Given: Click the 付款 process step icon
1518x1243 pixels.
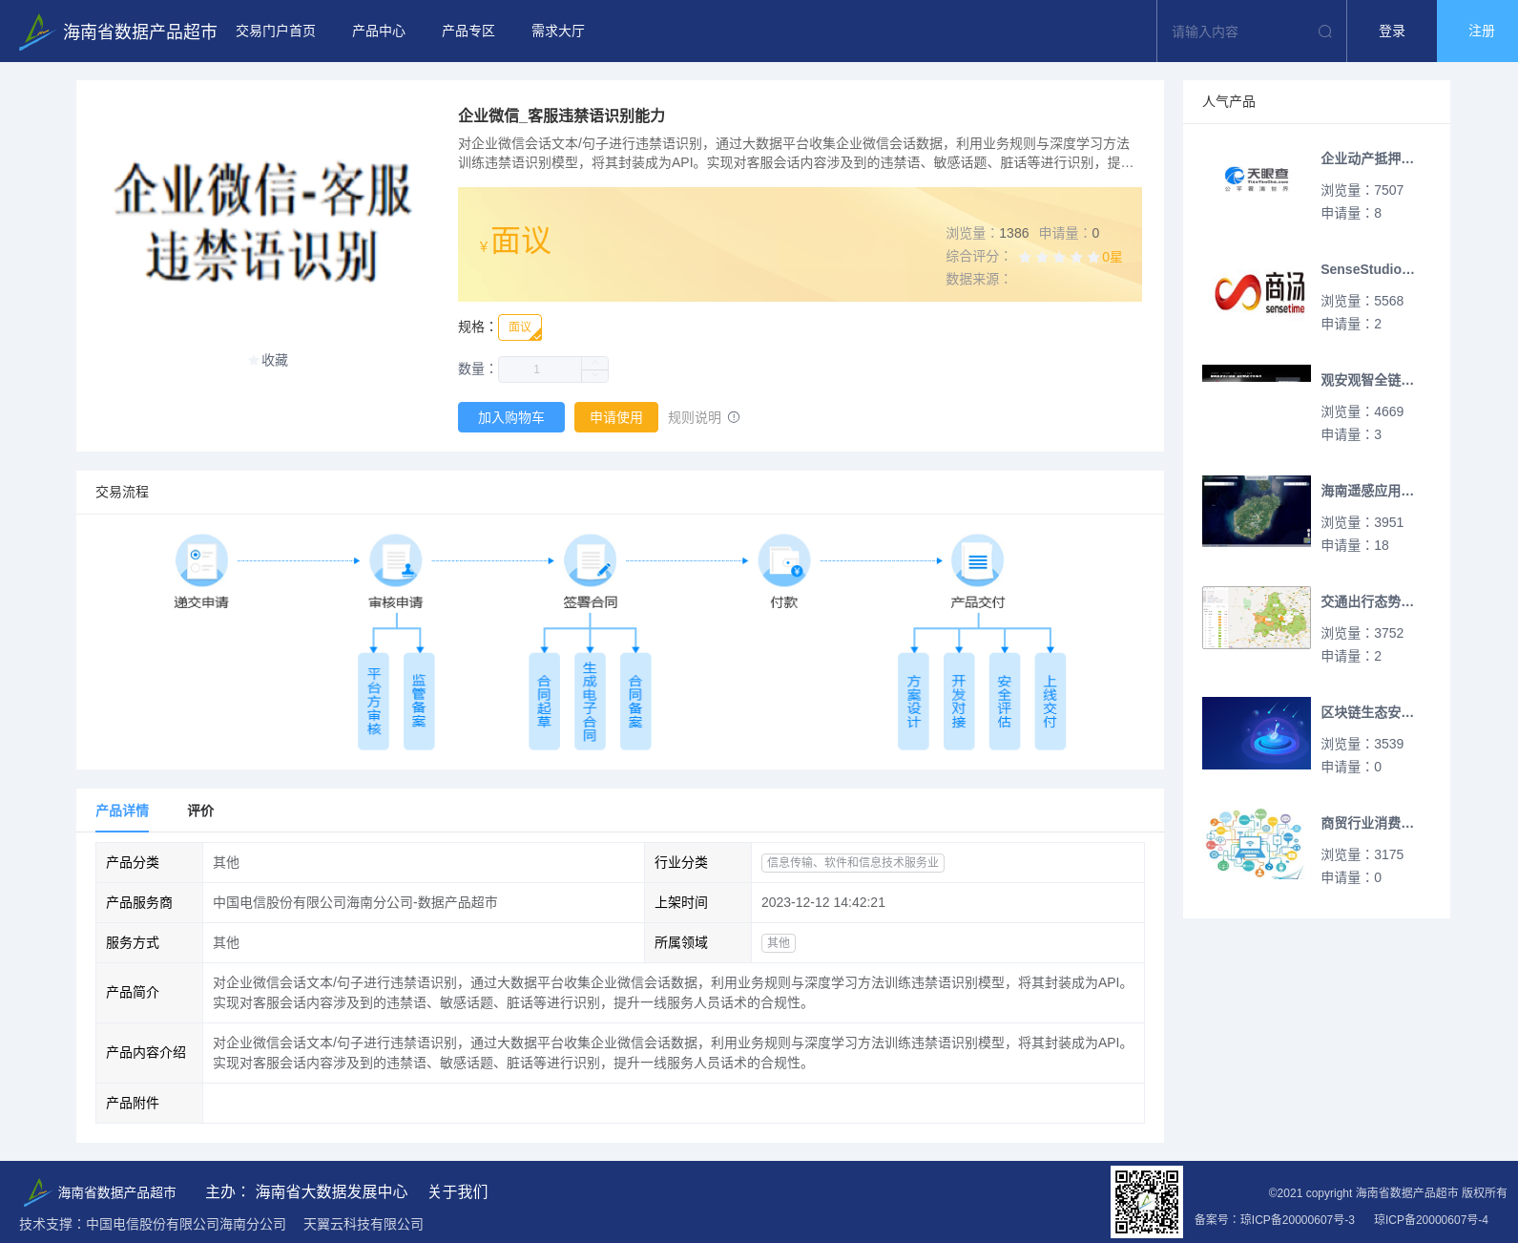Looking at the screenshot, I should (x=784, y=559).
